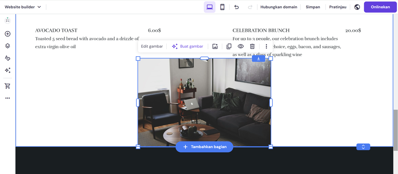The width and height of the screenshot is (398, 174).
Task: Open the styles and colors icon
Action: [x=8, y=58]
